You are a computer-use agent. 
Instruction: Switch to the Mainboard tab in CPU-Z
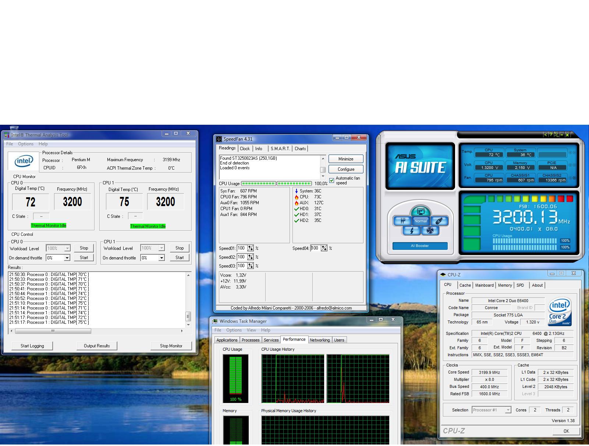(x=485, y=285)
